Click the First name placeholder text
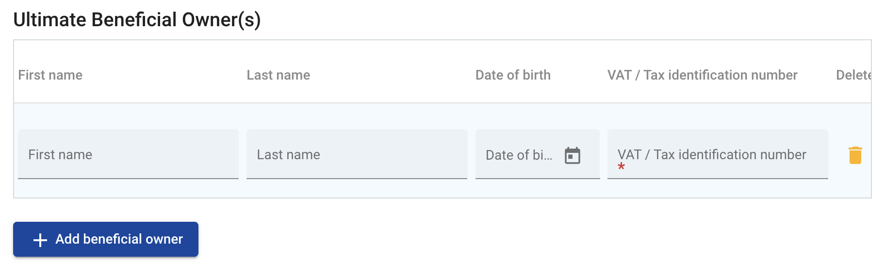The width and height of the screenshot is (885, 264). (60, 155)
